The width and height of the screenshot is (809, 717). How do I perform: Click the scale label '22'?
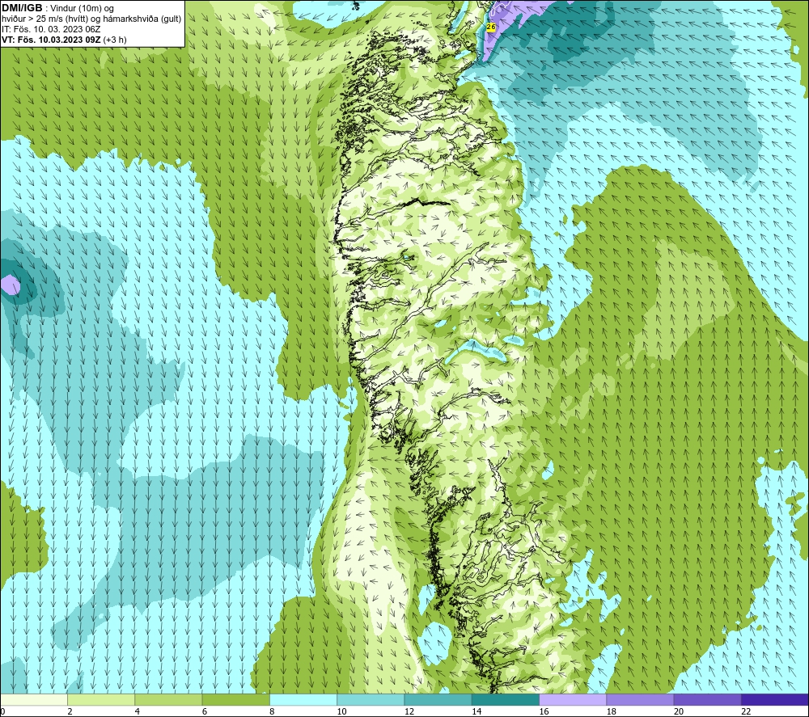pyautogui.click(x=746, y=711)
